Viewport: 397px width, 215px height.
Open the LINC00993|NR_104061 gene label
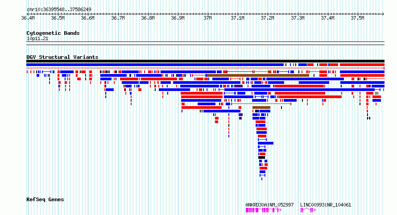326,205
